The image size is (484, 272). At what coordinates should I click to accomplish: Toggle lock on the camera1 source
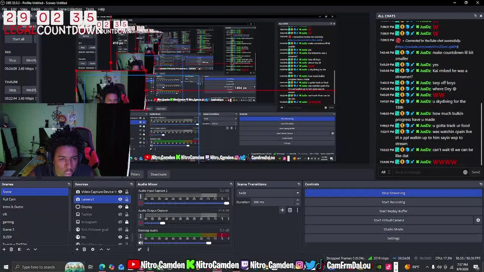[x=127, y=199]
